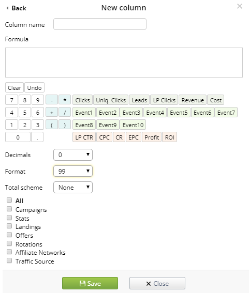Viewport: 249px width, 293px height.
Task: Click the plus operator key
Action: [x=52, y=112]
